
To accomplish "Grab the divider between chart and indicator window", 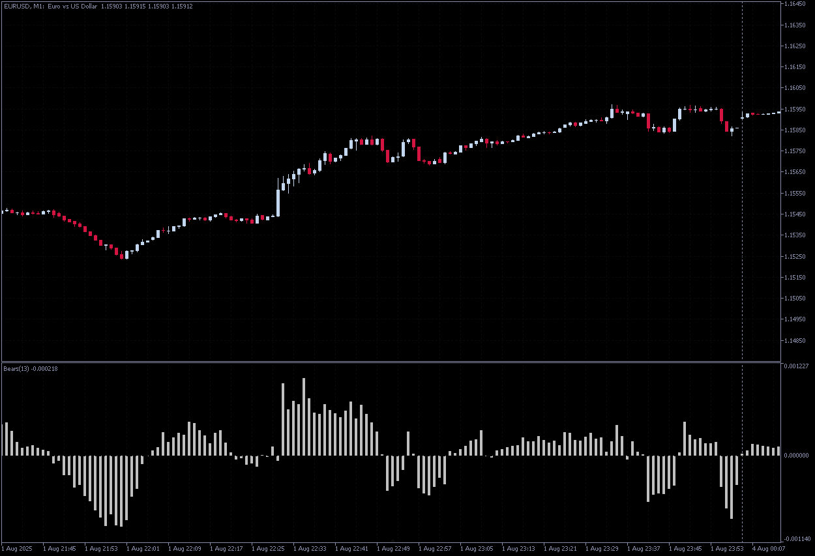I will point(391,361).
